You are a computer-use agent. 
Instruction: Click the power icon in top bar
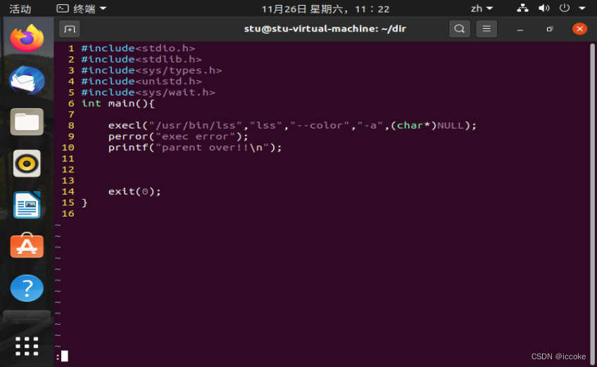tap(564, 8)
